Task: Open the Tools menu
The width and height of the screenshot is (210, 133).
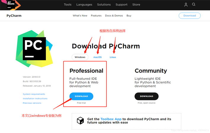Action: pyautogui.click(x=68, y=4)
